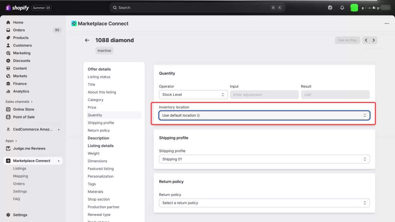The height and width of the screenshot is (222, 395).
Task: Click the Orders inbox icon
Action: 8,30
